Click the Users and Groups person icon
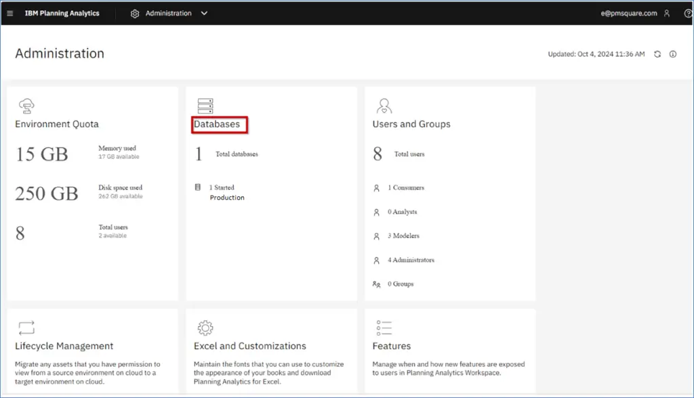The width and height of the screenshot is (694, 398). [384, 106]
